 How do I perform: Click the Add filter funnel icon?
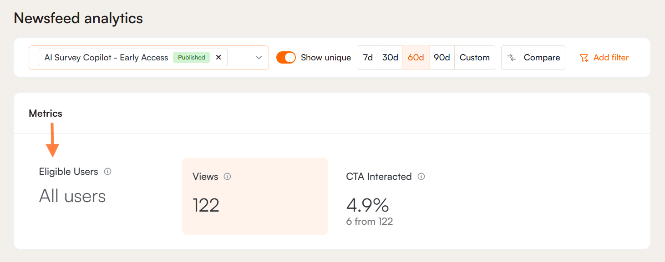point(584,58)
